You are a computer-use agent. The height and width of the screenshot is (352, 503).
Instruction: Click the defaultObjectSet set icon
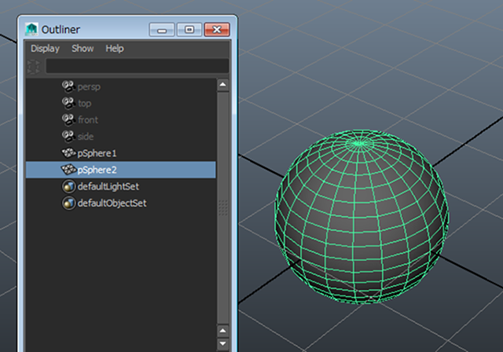pyautogui.click(x=68, y=203)
